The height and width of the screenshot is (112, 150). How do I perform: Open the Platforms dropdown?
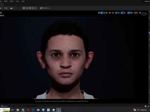pos(45,8)
